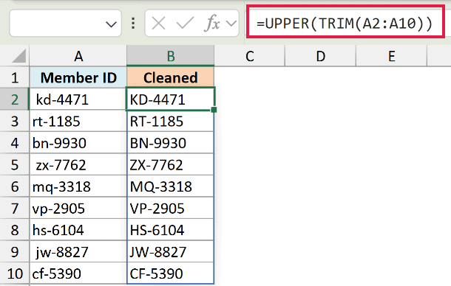Select column C header
This screenshot has width=451, height=286.
tap(250, 56)
